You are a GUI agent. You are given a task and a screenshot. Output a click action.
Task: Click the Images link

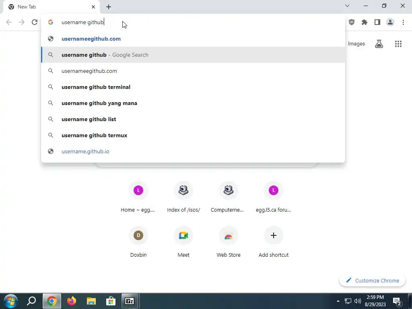(x=356, y=44)
